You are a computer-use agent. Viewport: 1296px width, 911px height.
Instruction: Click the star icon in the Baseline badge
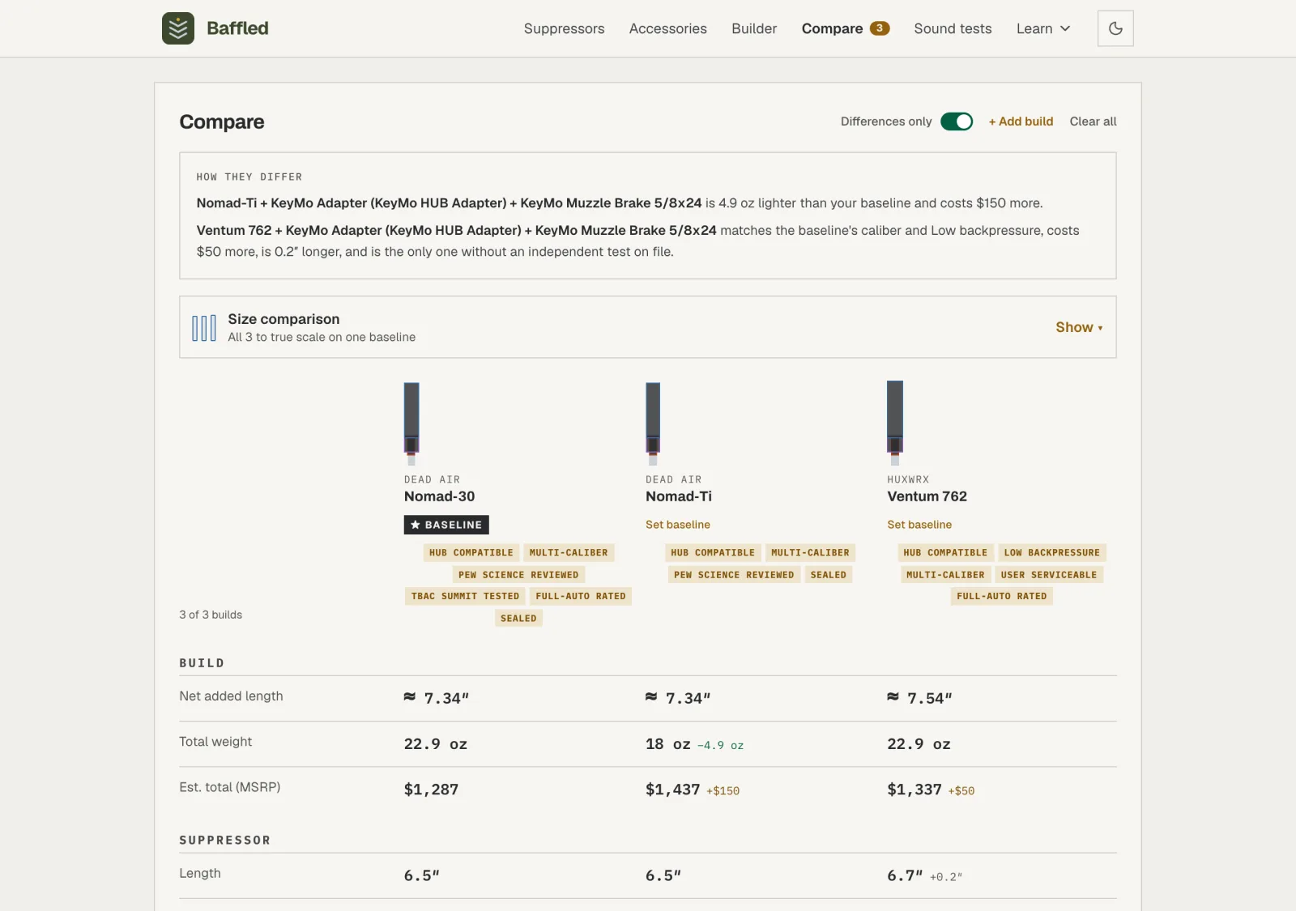tap(416, 525)
